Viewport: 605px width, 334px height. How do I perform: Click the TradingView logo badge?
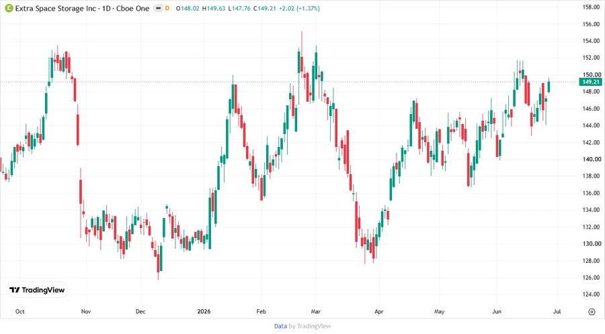(38, 290)
